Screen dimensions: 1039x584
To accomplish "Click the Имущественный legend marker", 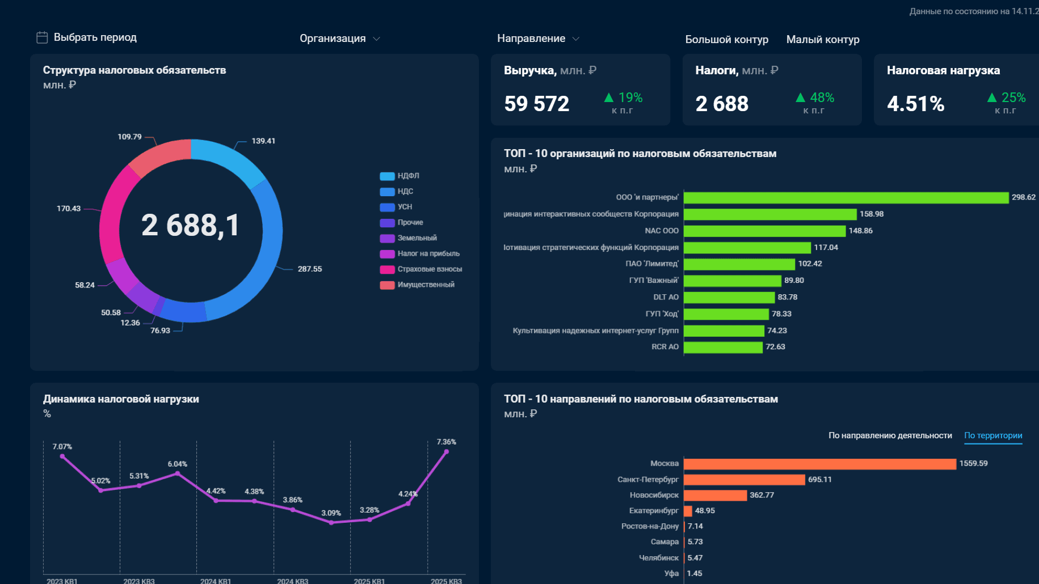I will pyautogui.click(x=387, y=285).
